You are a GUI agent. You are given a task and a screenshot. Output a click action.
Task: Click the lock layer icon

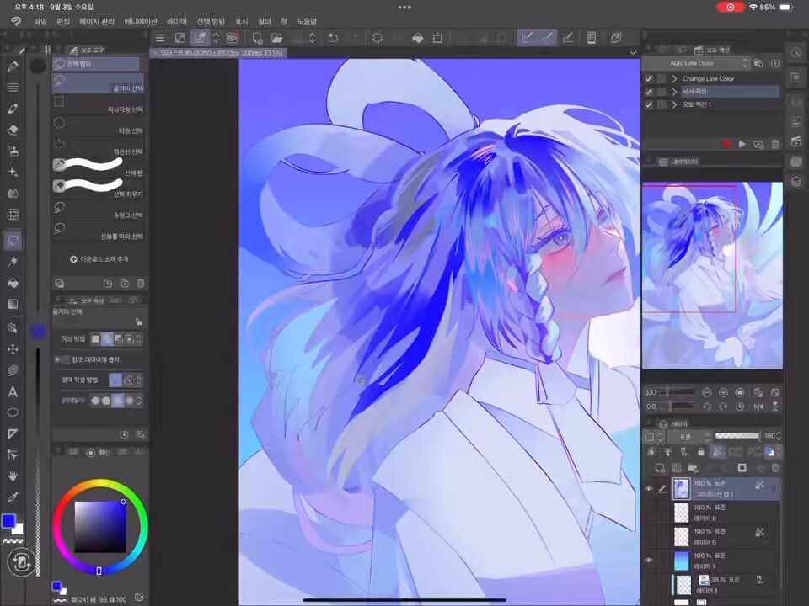tap(700, 452)
